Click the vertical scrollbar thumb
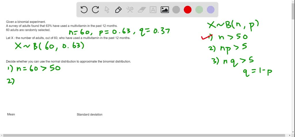Screen dimensions: 295x137 point(293,11)
